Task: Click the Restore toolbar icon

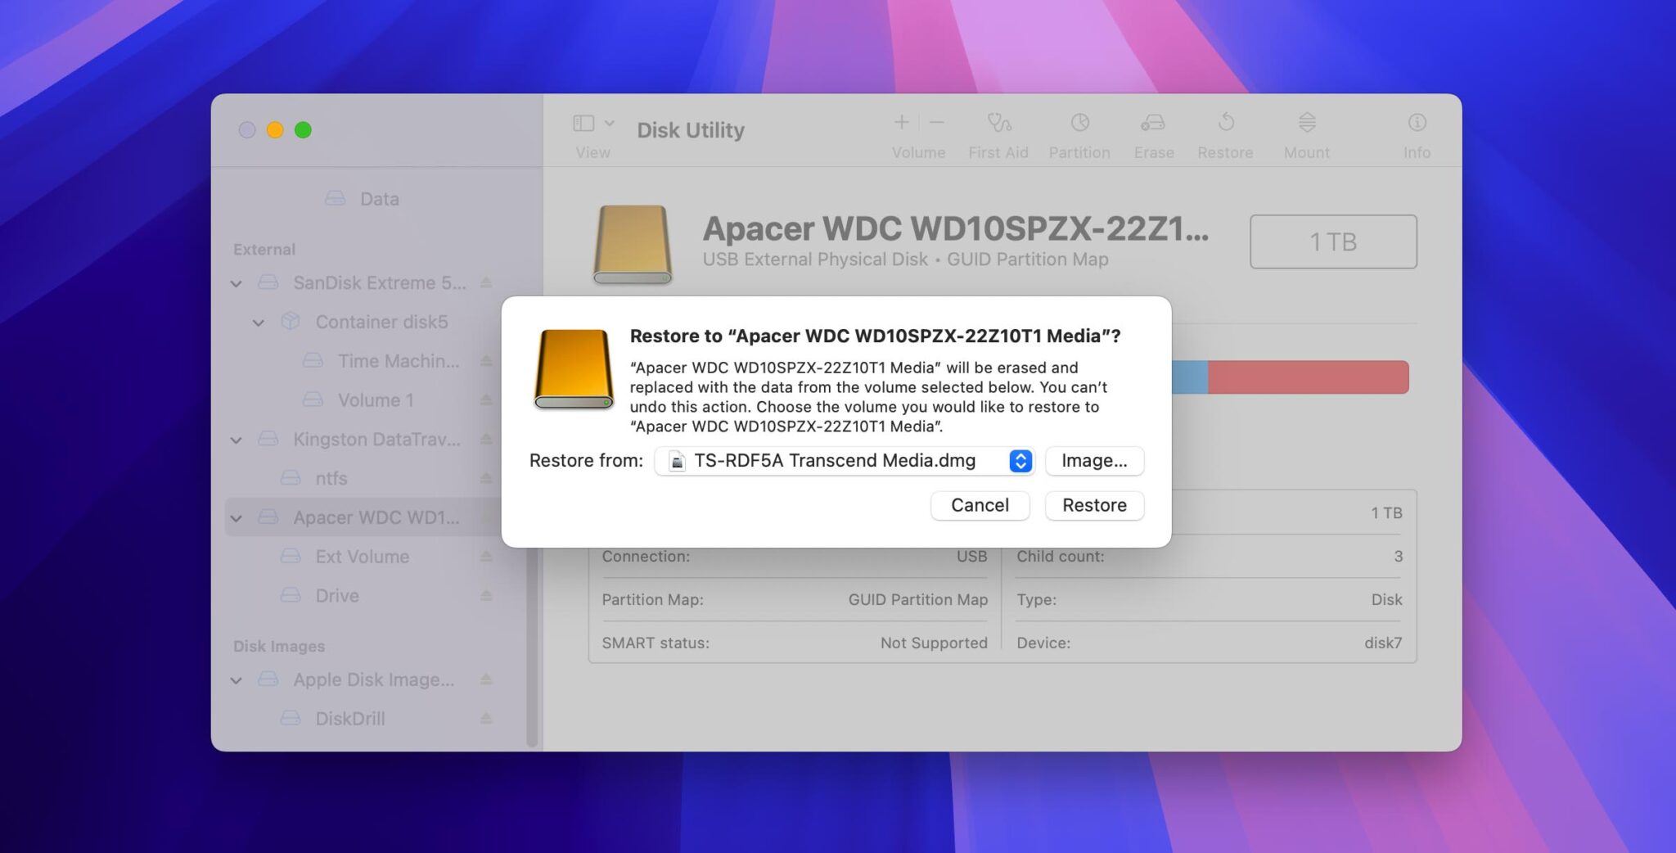Action: 1225,123
